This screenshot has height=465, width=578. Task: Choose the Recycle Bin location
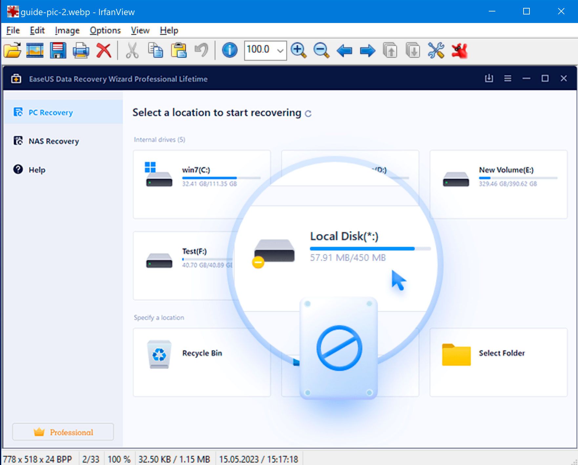(x=202, y=362)
